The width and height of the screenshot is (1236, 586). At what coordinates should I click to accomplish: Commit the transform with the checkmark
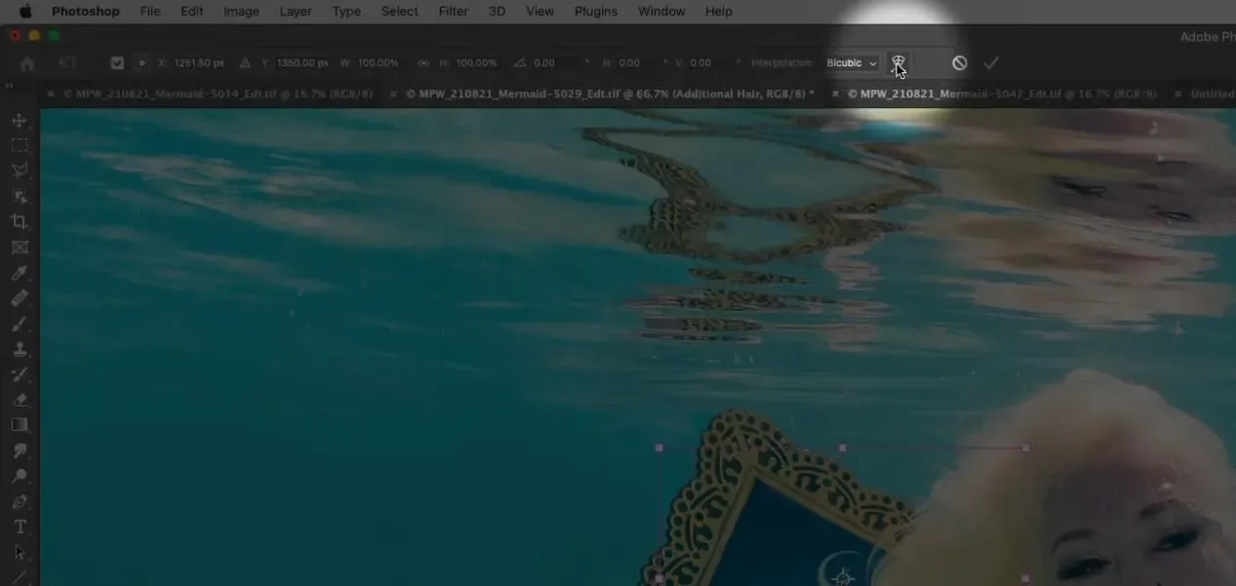[991, 63]
